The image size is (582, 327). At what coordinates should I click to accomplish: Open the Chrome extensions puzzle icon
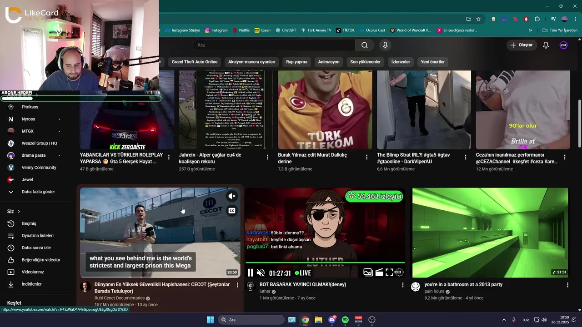coord(537,19)
